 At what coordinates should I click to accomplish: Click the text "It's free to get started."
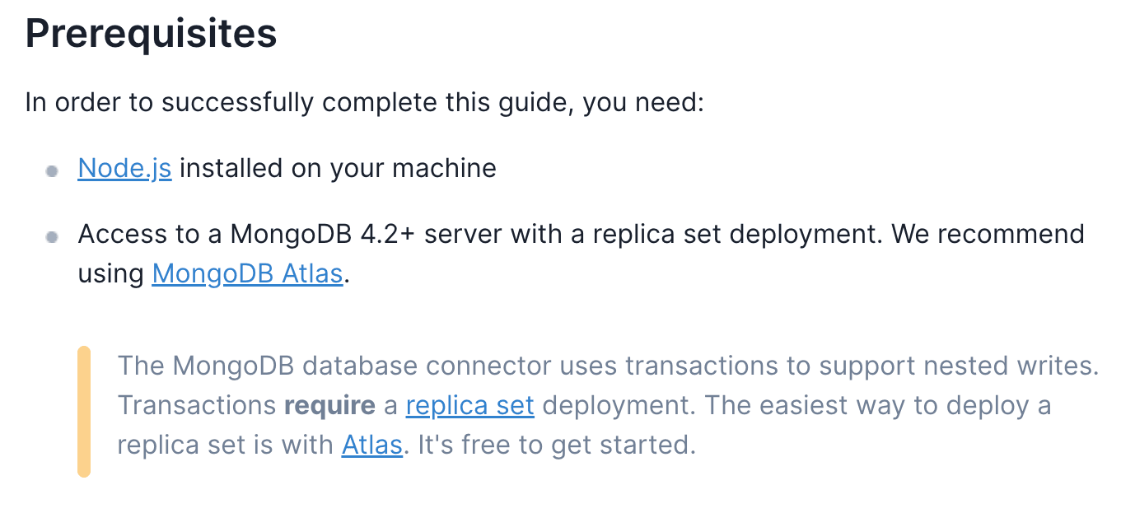(557, 445)
